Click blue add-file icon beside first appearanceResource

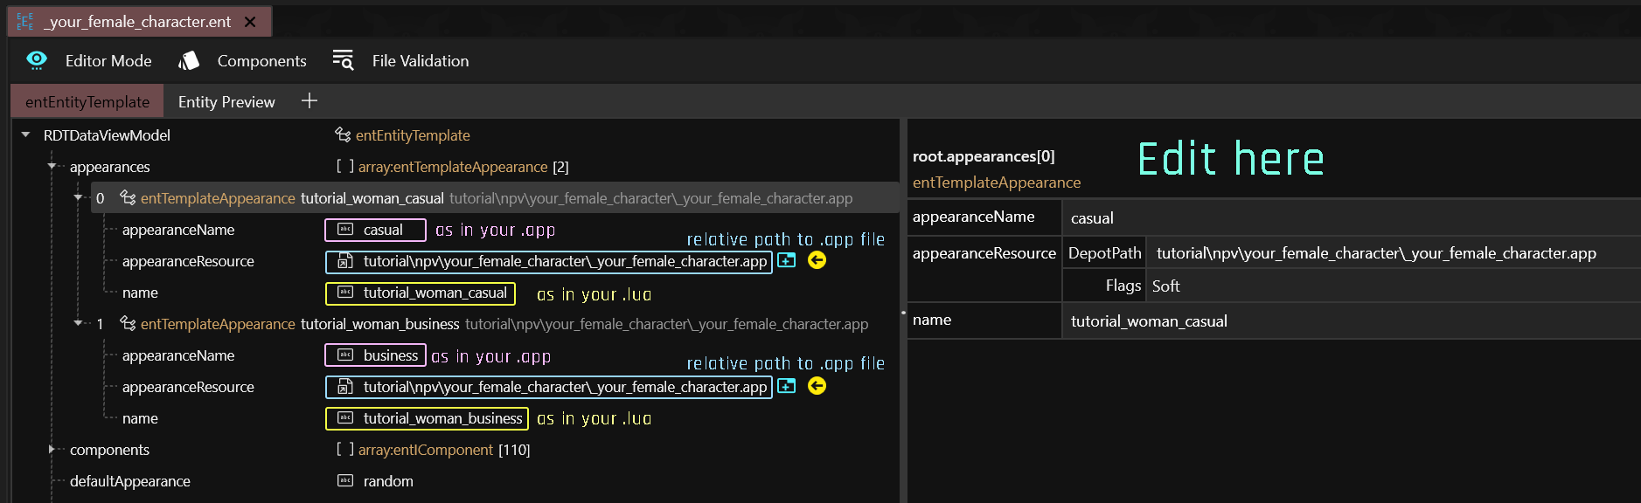[787, 260]
